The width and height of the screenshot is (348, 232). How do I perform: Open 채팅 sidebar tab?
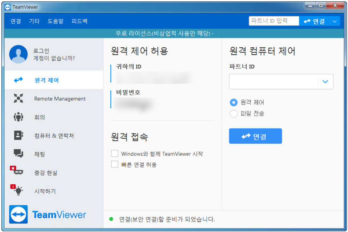point(54,153)
